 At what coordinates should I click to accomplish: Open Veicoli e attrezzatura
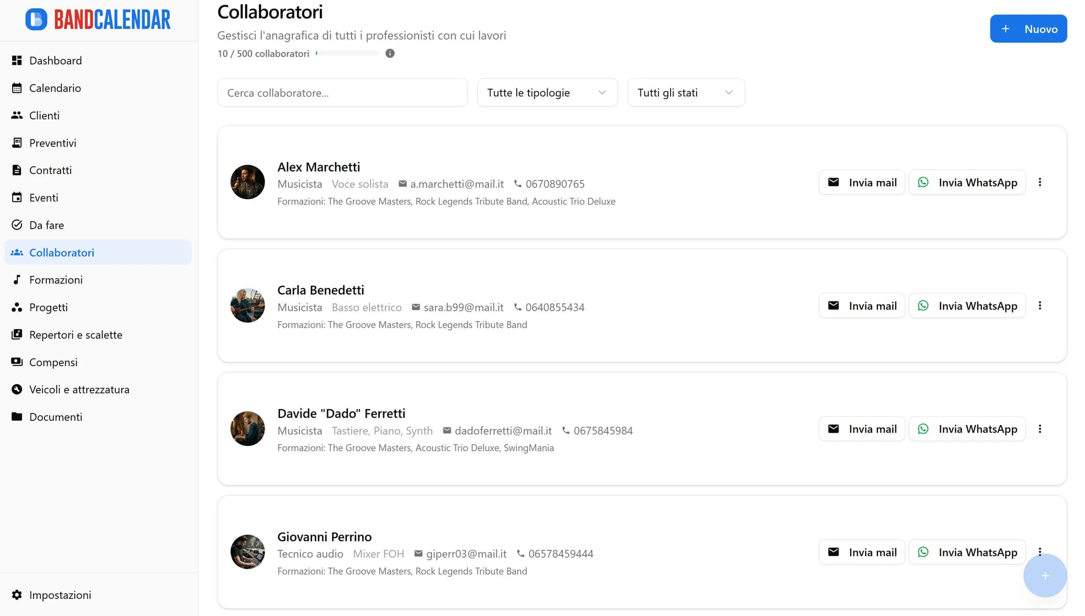pyautogui.click(x=79, y=389)
